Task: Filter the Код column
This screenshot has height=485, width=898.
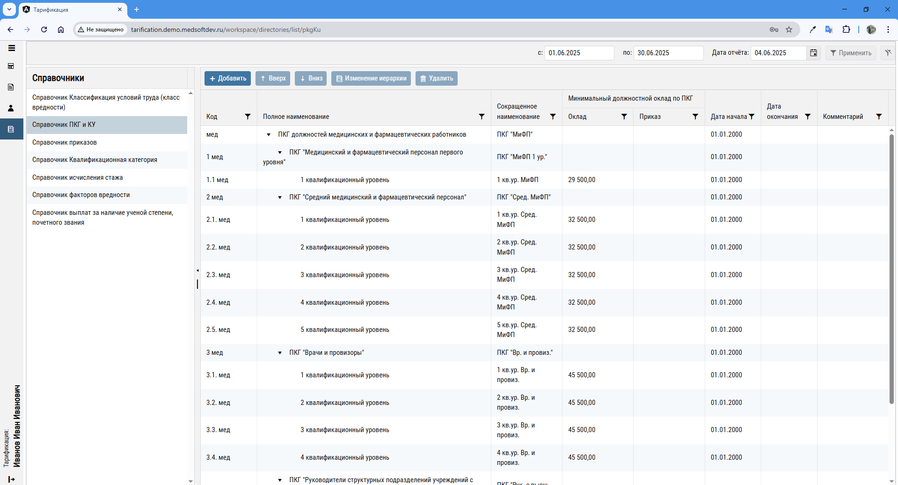Action: pyautogui.click(x=248, y=117)
